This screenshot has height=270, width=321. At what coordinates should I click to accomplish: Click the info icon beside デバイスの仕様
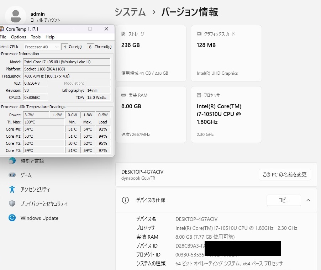click(125, 200)
